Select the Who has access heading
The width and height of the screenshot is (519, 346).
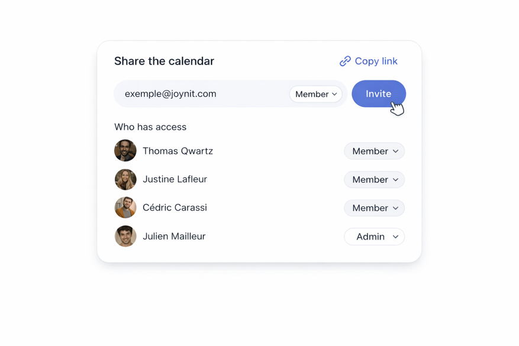point(150,127)
